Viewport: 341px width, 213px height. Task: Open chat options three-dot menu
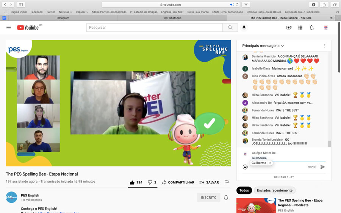[325, 46]
